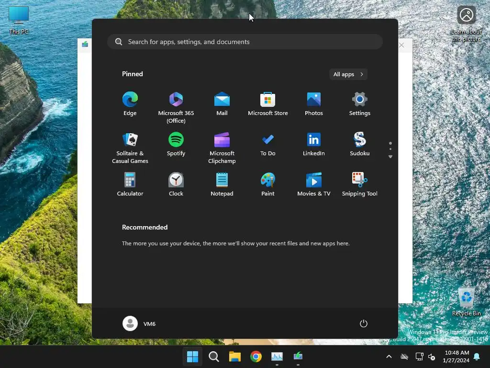The image size is (490, 368).
Task: Open LinkedIn from pinned apps
Action: (x=314, y=145)
